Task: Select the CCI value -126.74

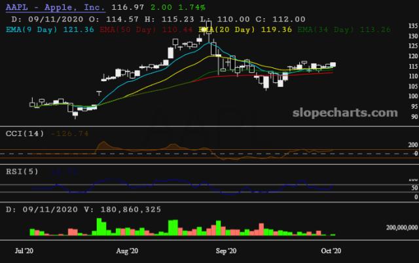Action: tap(69, 133)
